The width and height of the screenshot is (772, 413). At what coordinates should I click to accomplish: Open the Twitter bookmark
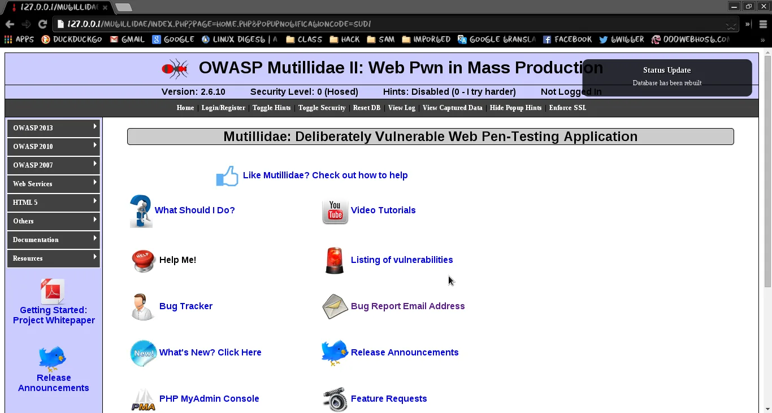[x=622, y=39]
